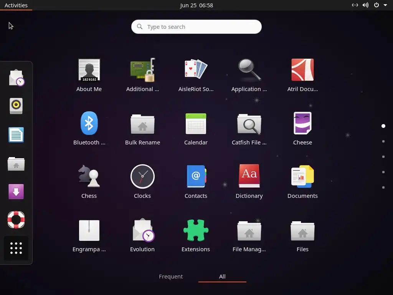Expand the system menu arrow
This screenshot has width=393, height=295.
click(385, 5)
